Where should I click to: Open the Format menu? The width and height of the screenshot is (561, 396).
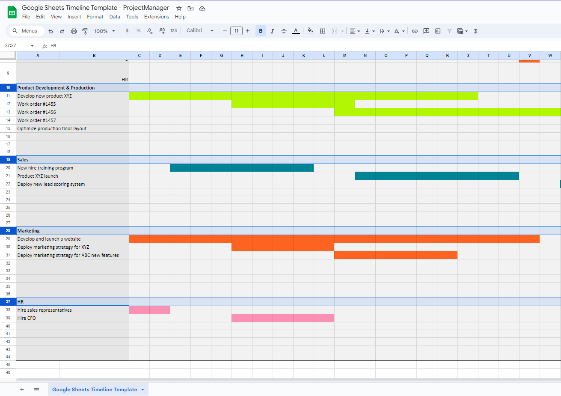[95, 17]
